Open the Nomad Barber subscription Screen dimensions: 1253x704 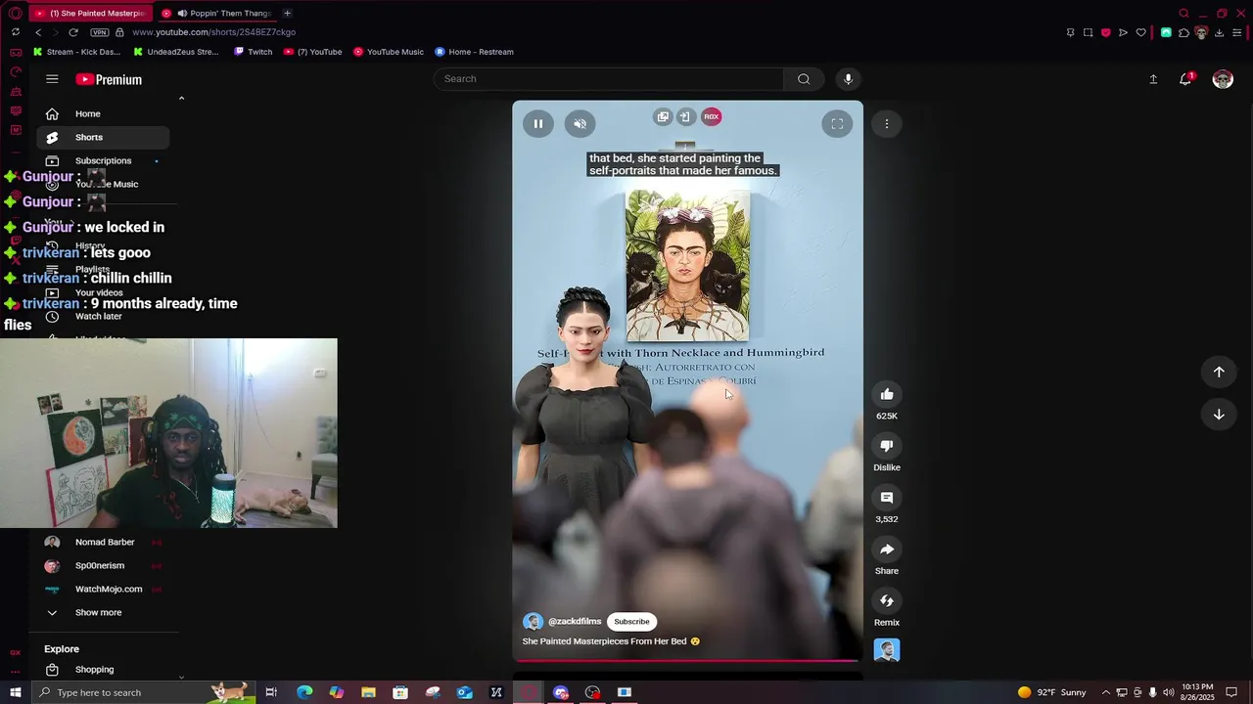[x=103, y=542]
